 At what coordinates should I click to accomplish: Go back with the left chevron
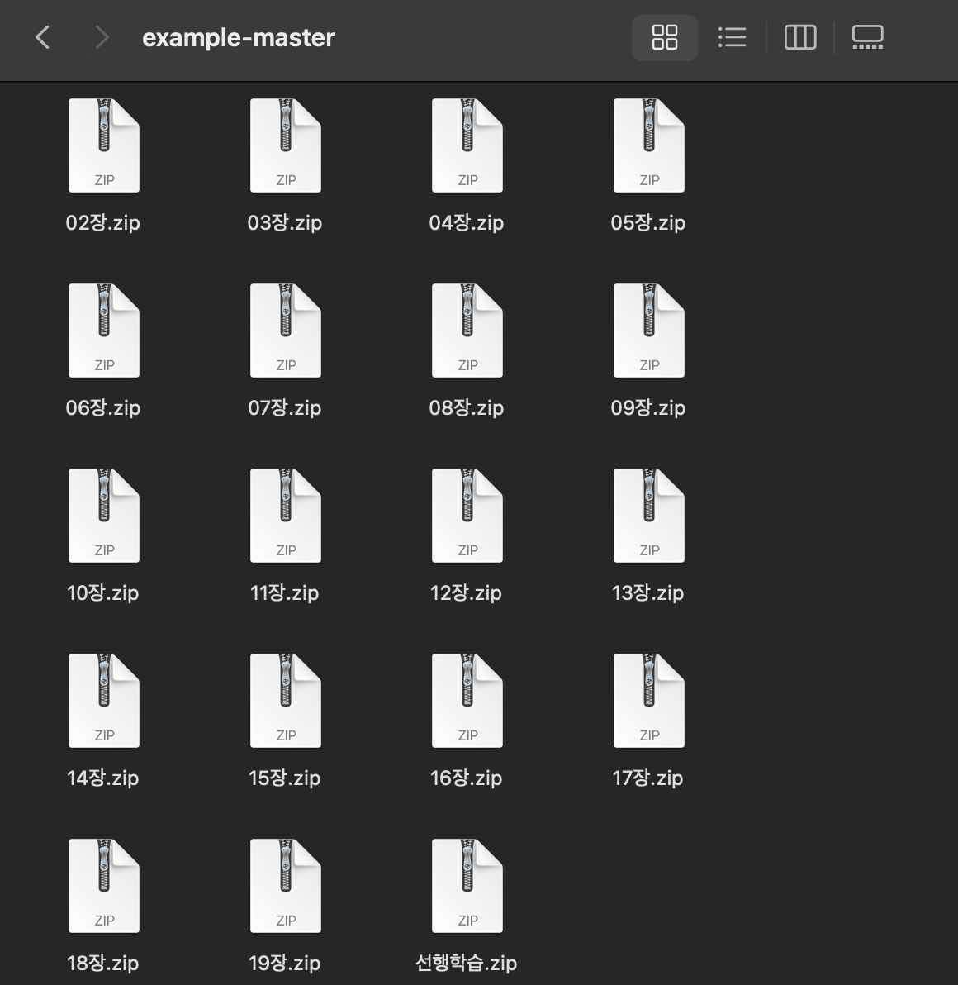43,38
